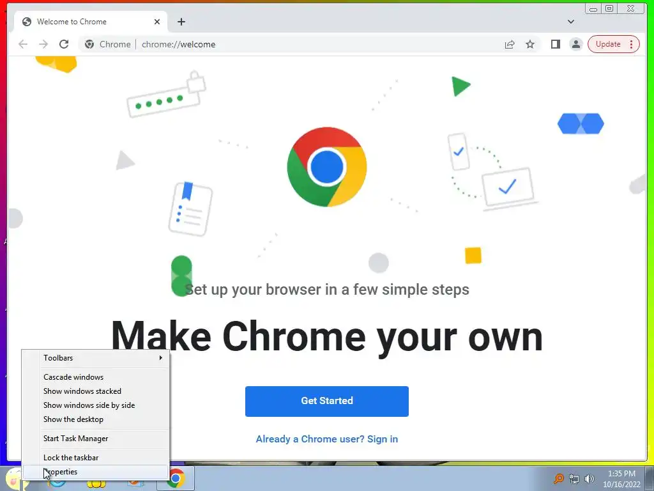Viewport: 654px width, 491px height.
Task: Open the Chrome side panel
Action: (x=555, y=44)
